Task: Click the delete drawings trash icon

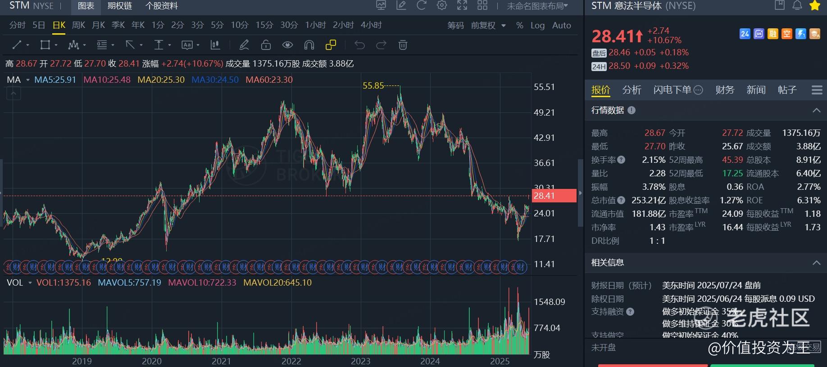Action: tap(403, 45)
